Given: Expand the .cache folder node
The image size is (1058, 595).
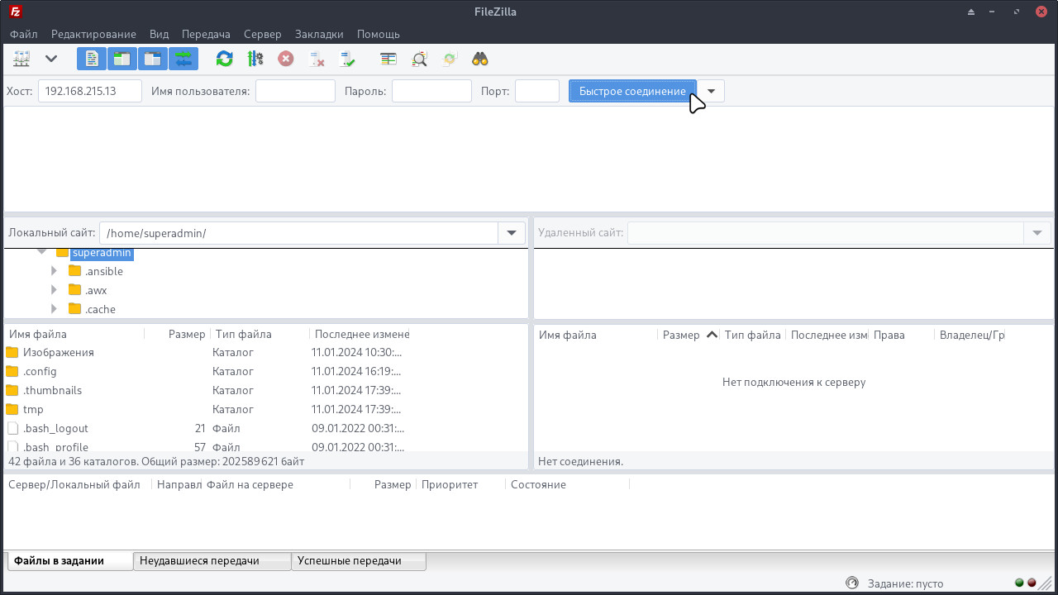Looking at the screenshot, I should (x=54, y=309).
